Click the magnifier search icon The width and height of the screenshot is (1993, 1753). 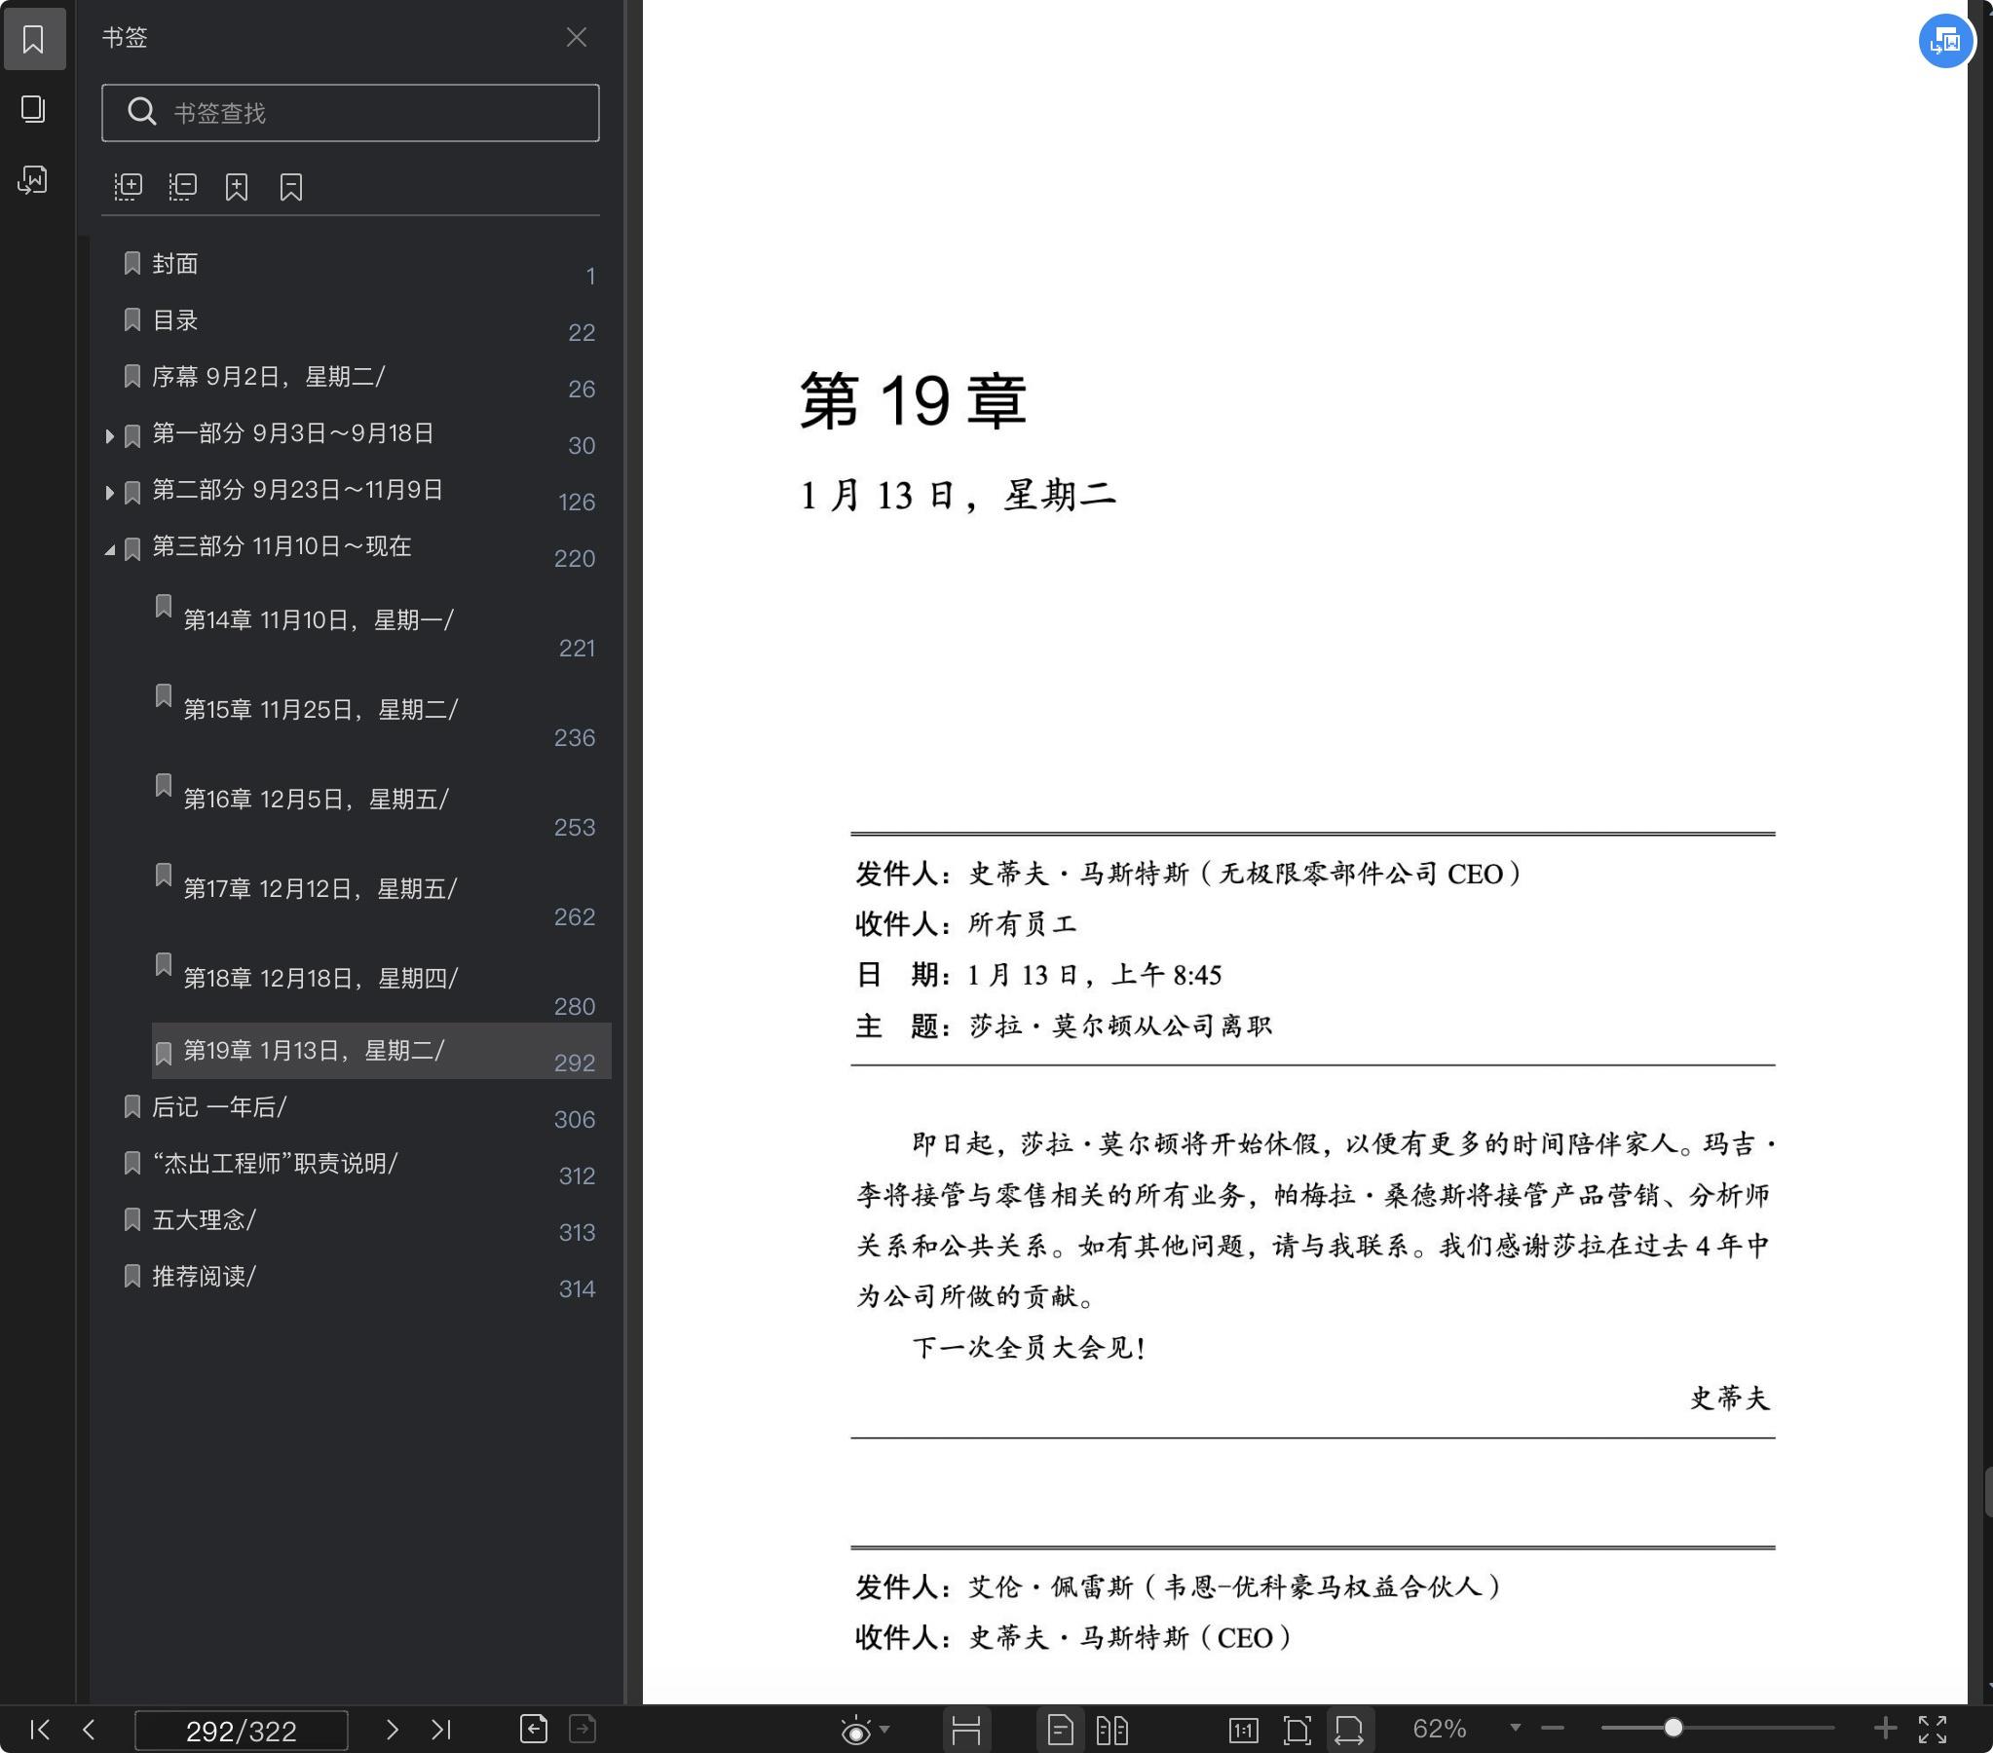coord(141,111)
